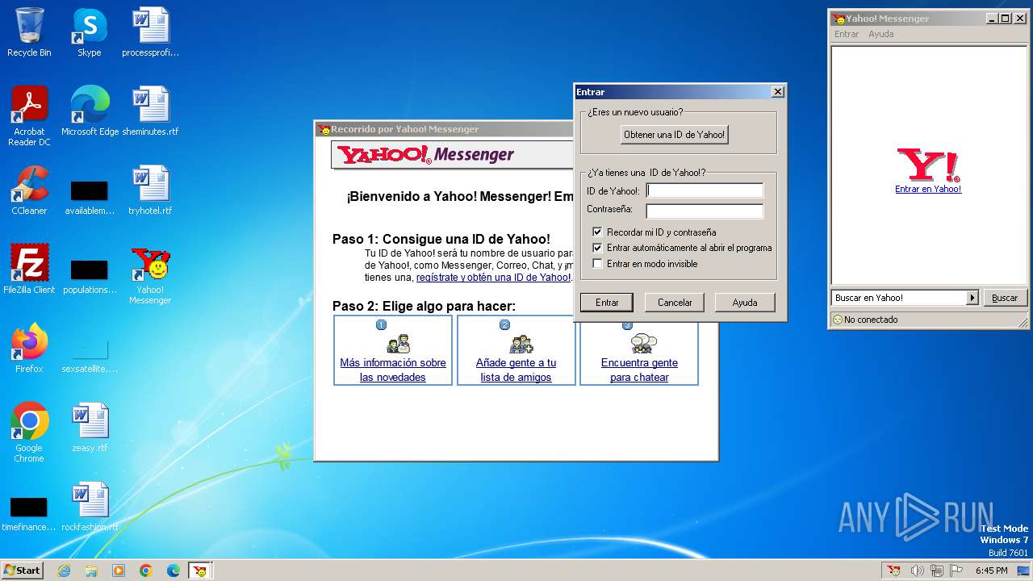
Task: Open media player taskbar icon
Action: tap(119, 571)
